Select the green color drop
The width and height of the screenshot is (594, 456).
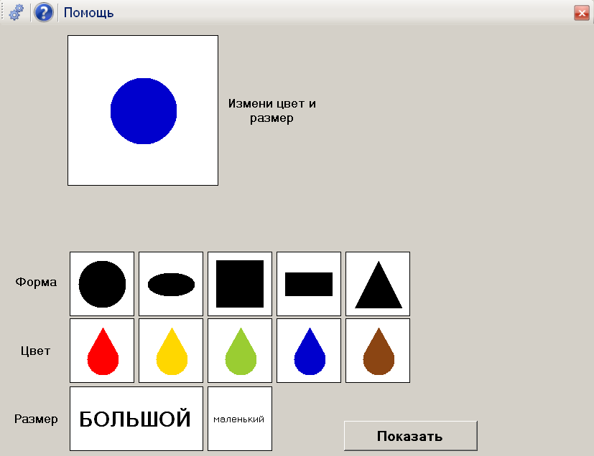(239, 351)
